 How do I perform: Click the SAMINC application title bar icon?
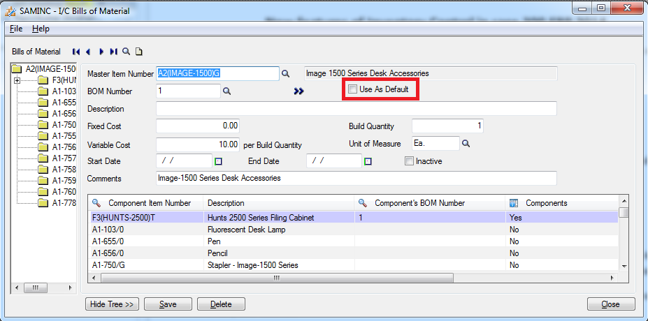[10, 11]
